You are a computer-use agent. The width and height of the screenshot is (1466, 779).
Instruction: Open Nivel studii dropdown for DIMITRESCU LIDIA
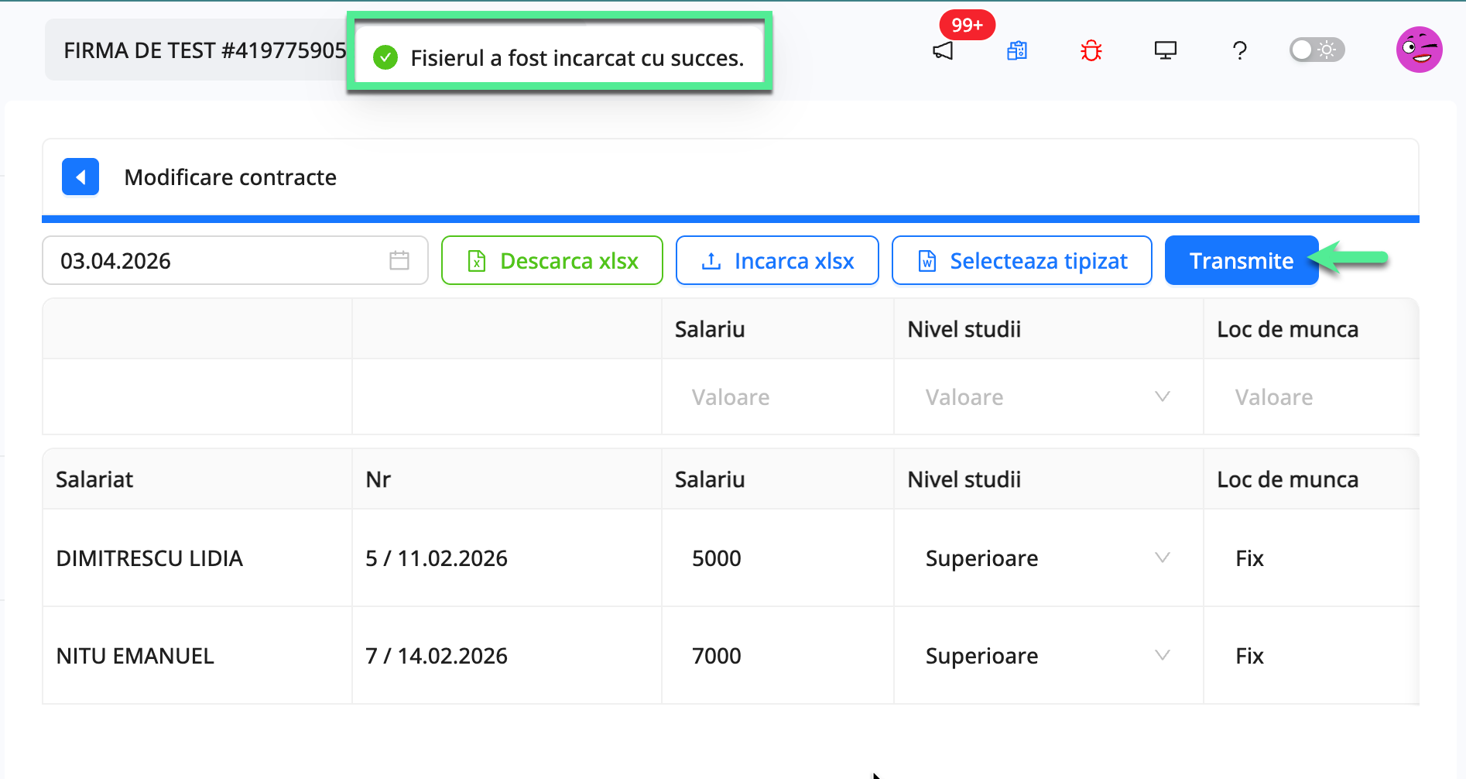tap(1162, 558)
